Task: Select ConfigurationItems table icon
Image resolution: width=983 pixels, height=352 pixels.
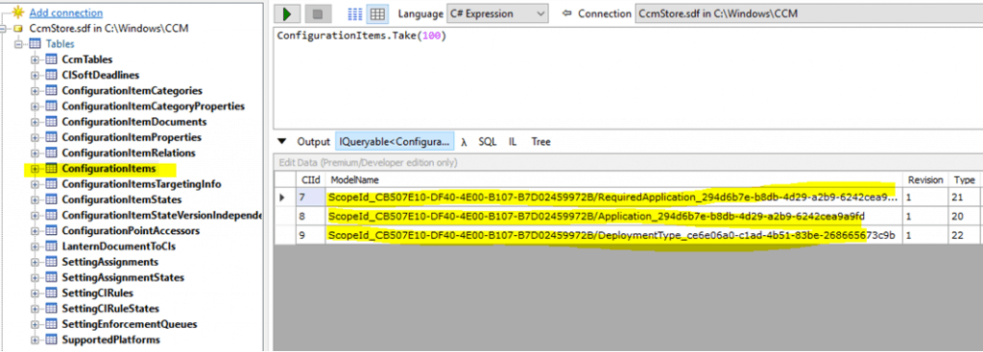Action: click(x=52, y=169)
